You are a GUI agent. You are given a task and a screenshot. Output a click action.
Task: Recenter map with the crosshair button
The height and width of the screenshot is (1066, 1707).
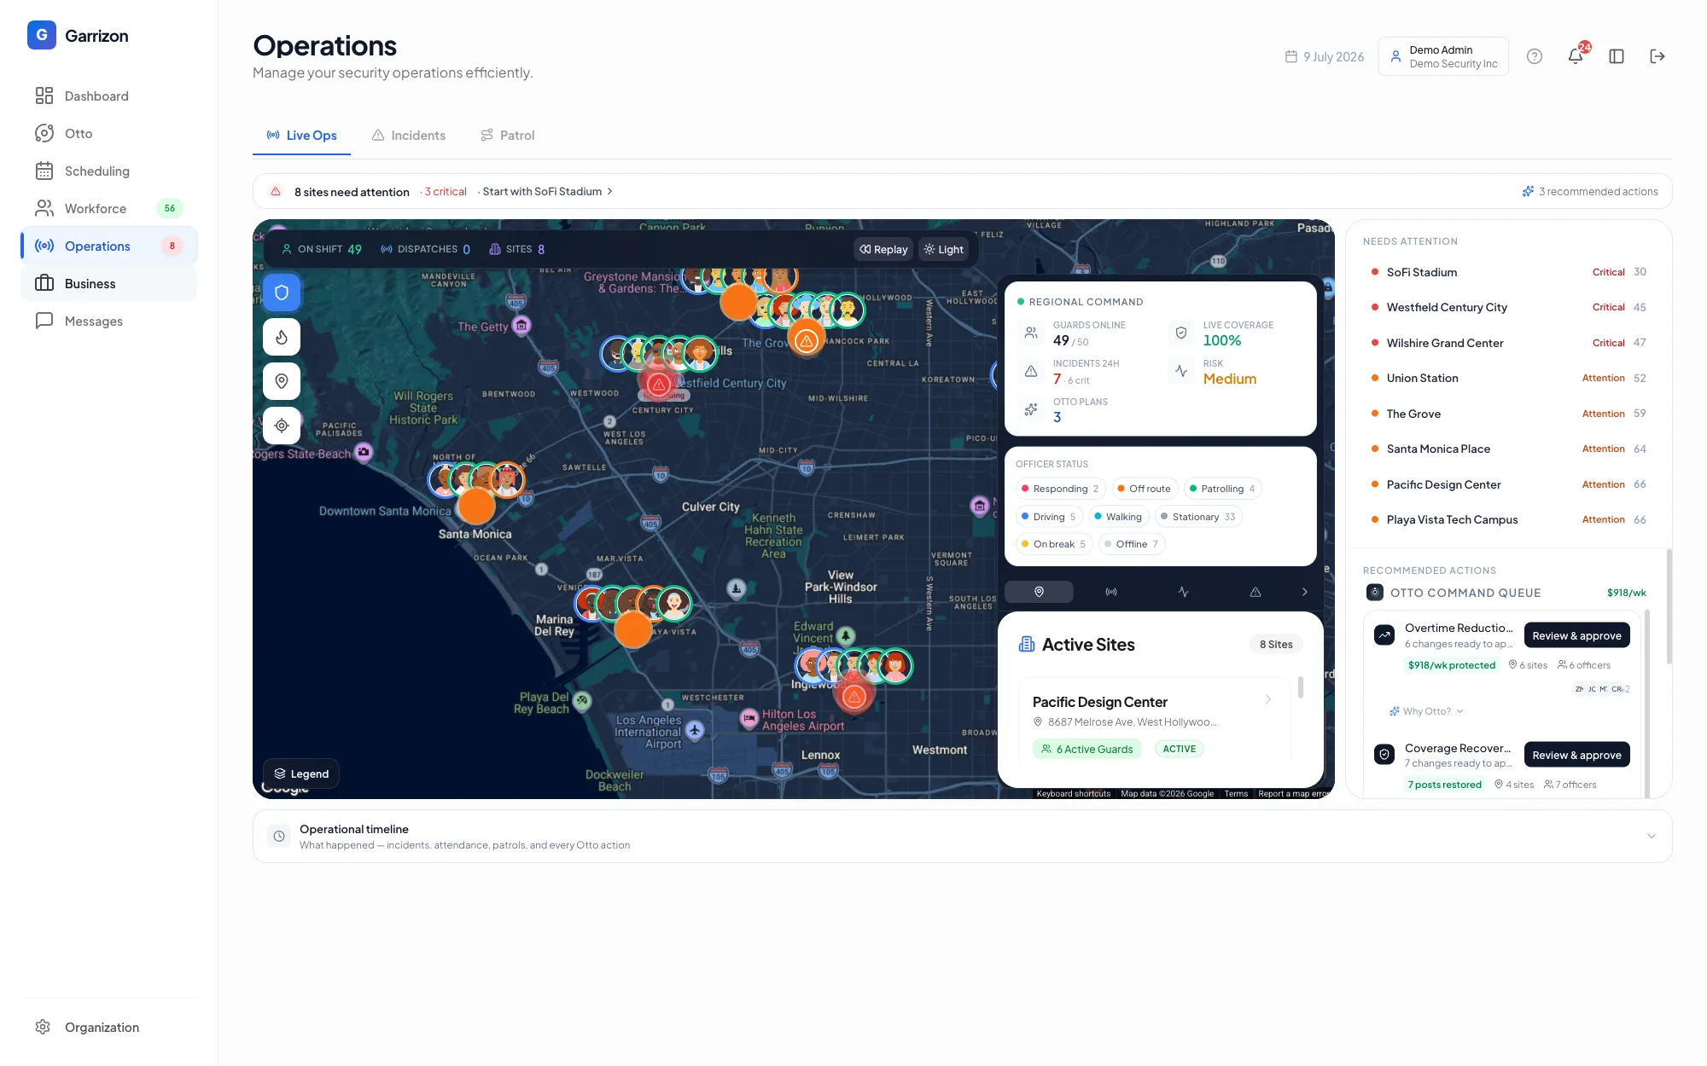pos(282,426)
